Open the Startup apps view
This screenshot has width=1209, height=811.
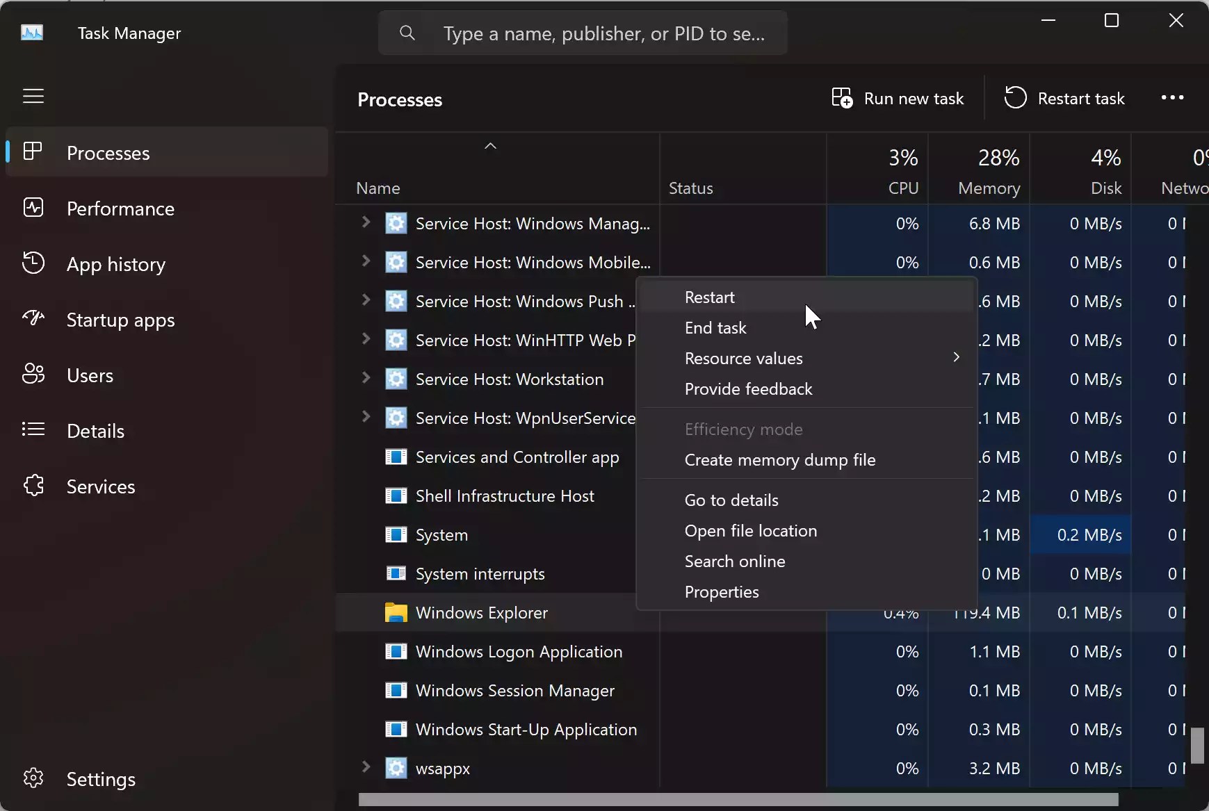[119, 320]
